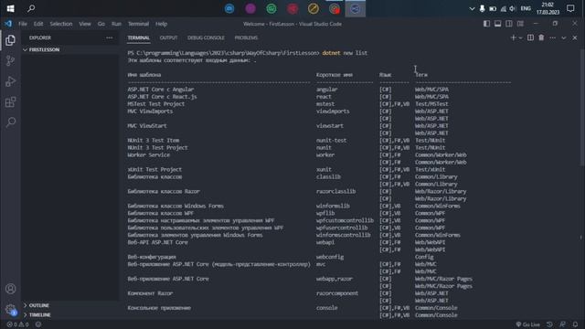Open the Manage gear icon

(x=10, y=309)
